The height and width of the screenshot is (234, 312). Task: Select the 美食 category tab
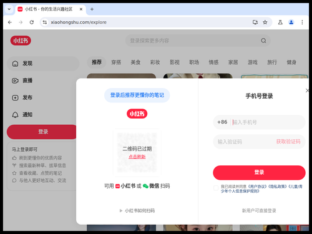[135, 62]
